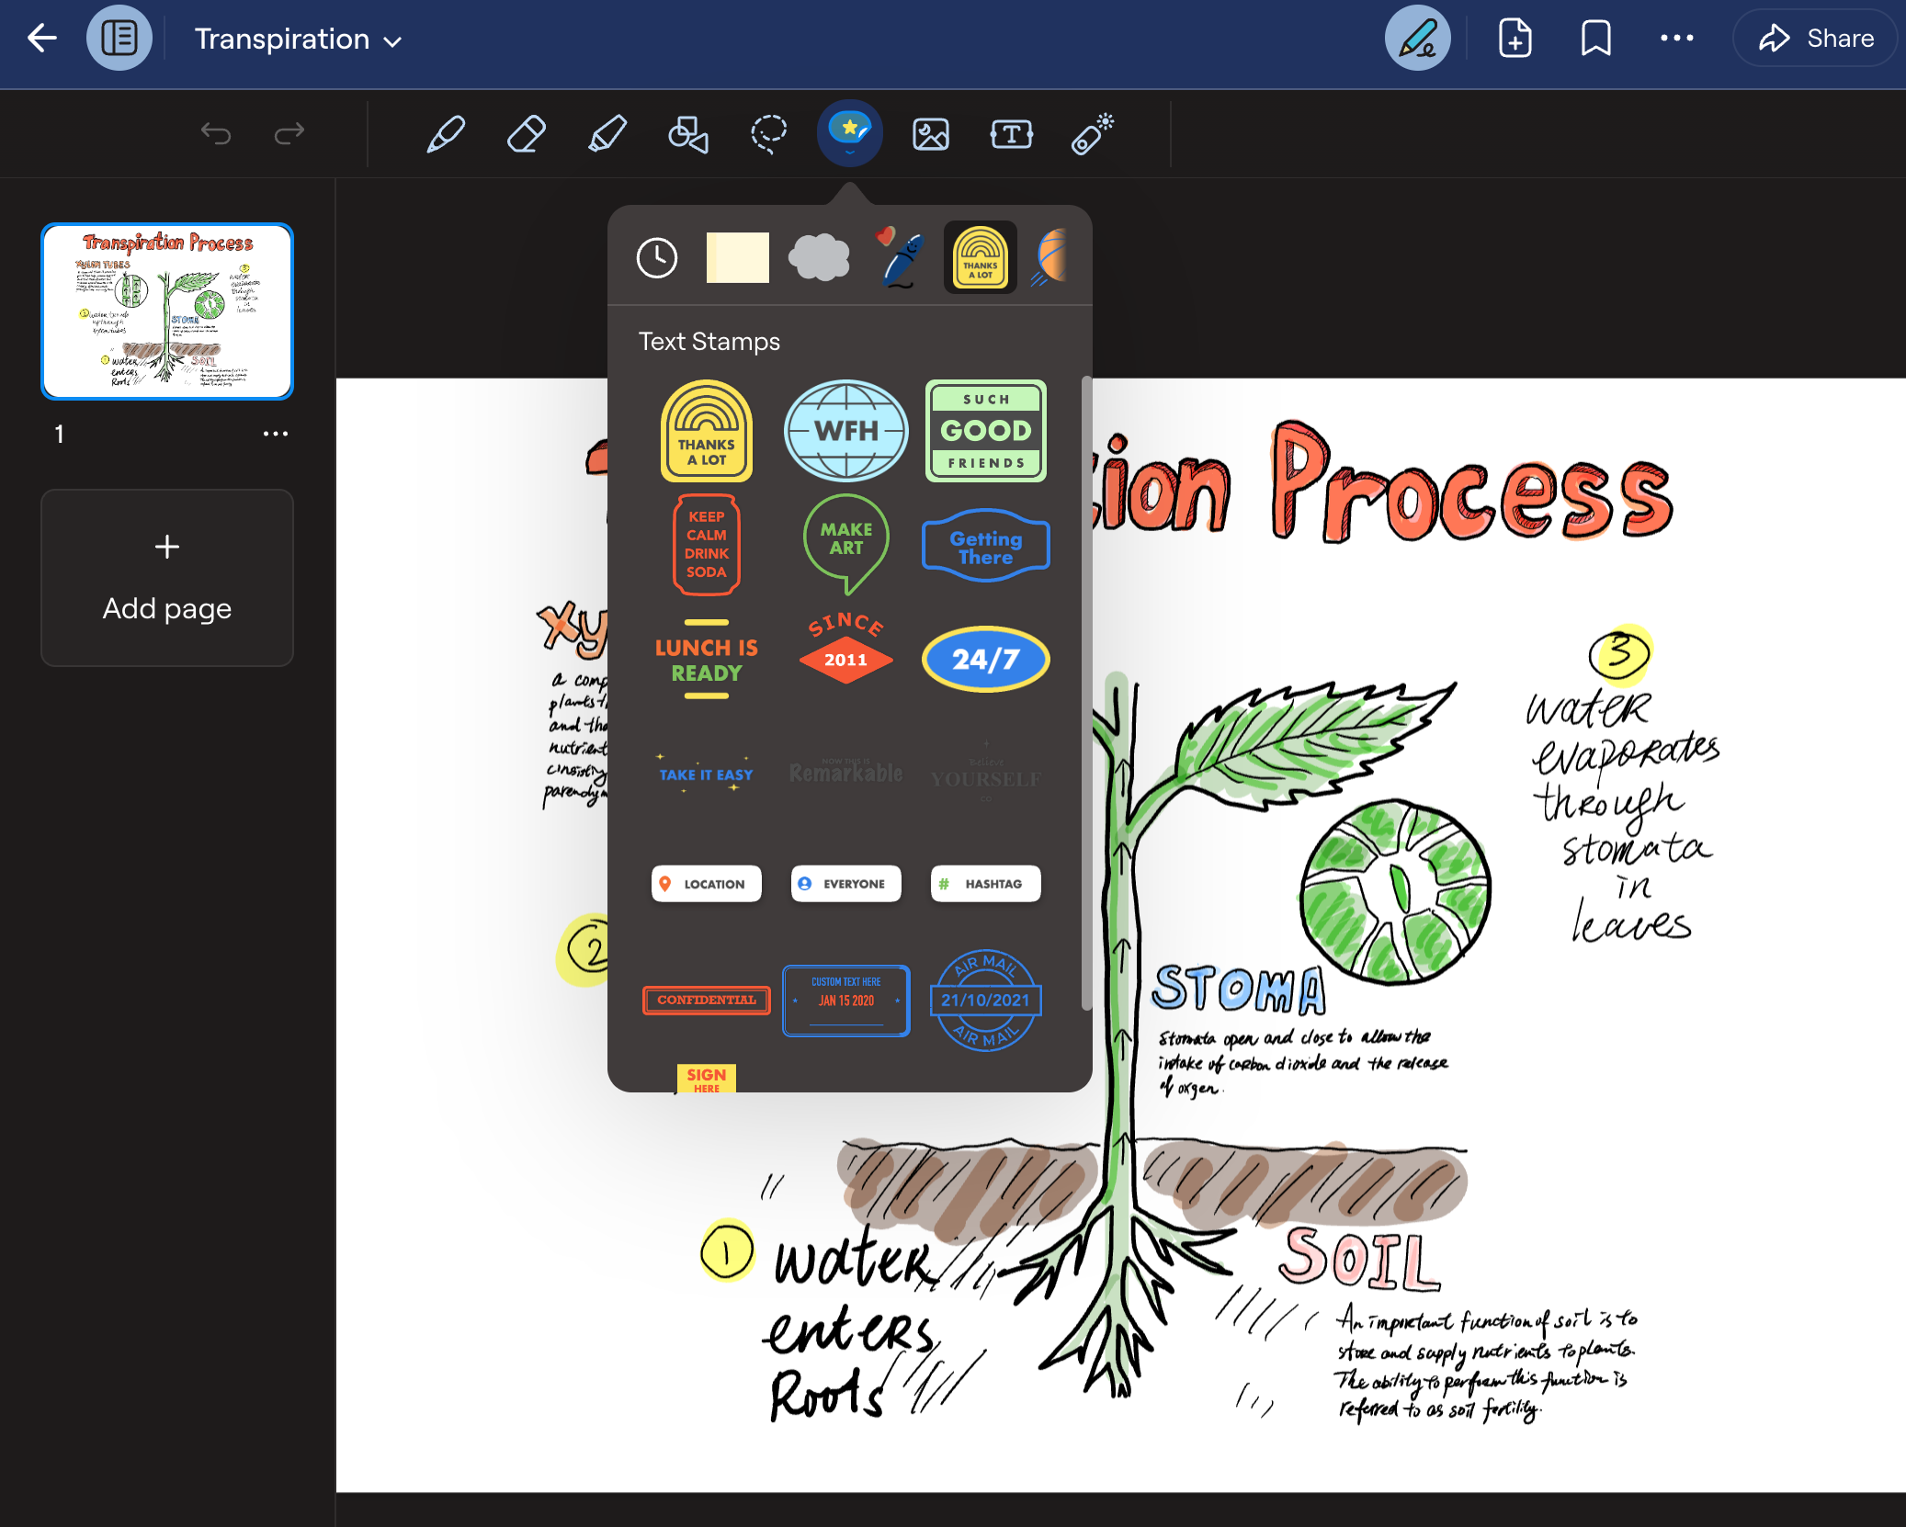The image size is (1906, 1527).
Task: Open the More options menu
Action: [1677, 39]
